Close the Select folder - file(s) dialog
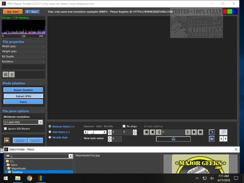 [x=236, y=149]
